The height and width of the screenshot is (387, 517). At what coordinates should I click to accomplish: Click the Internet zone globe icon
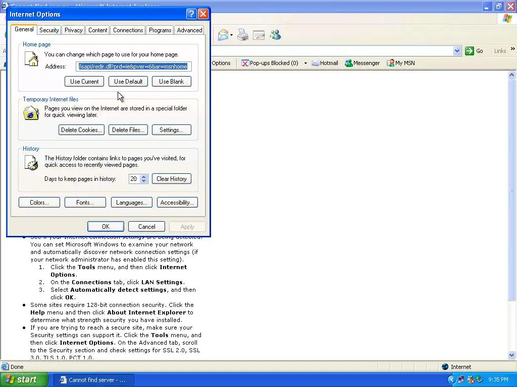point(445,367)
